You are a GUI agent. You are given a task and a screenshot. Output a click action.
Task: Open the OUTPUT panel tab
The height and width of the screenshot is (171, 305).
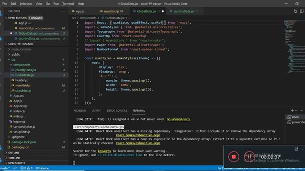96,111
